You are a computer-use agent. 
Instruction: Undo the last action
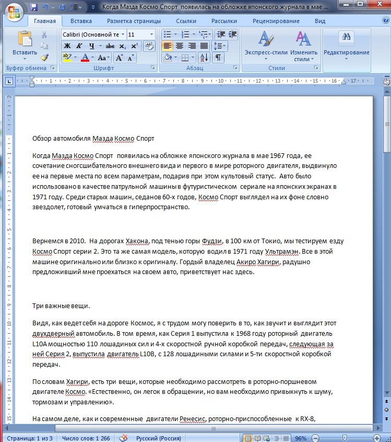point(45,7)
